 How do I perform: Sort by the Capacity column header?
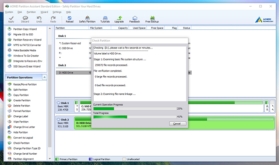click(x=120, y=28)
